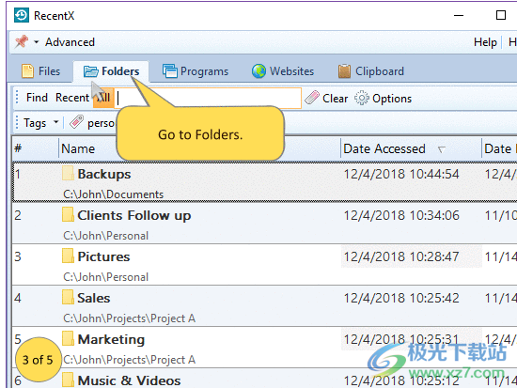This screenshot has height=388, width=517.
Task: Click the Sales folder entry
Action: [94, 298]
